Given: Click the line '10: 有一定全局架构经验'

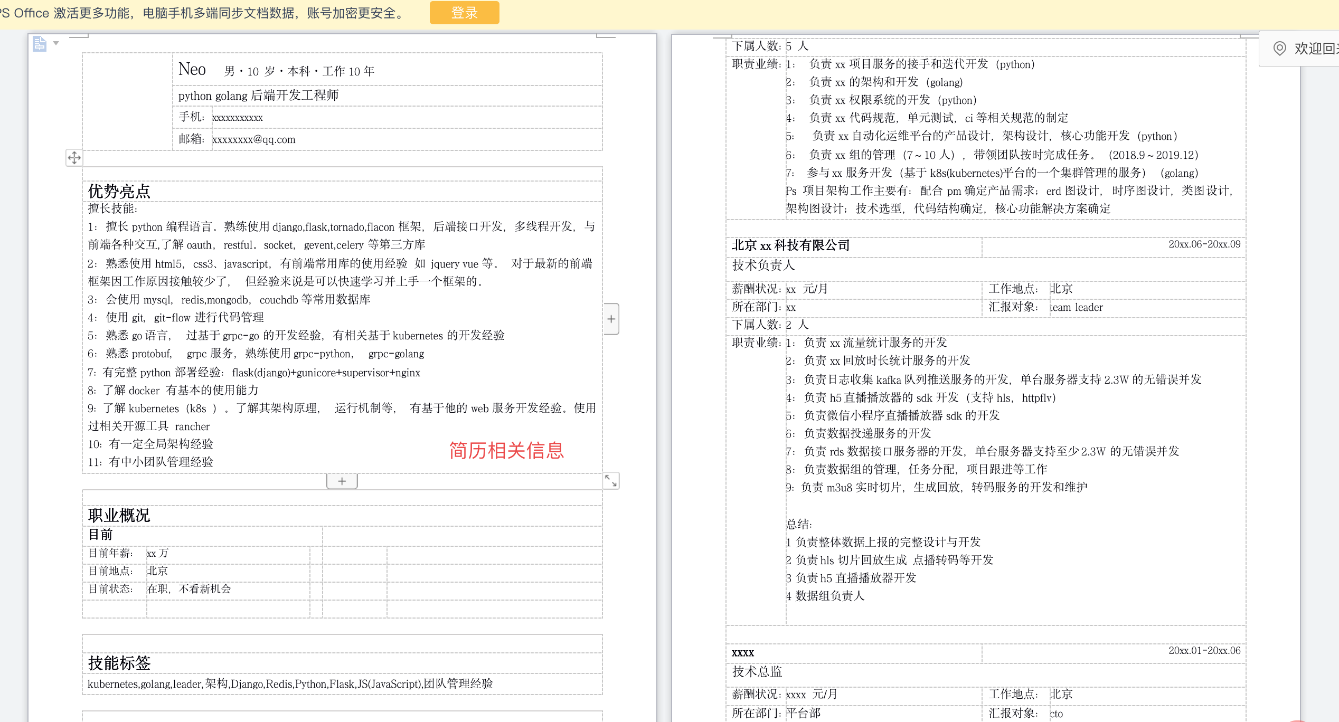Looking at the screenshot, I should (x=150, y=444).
